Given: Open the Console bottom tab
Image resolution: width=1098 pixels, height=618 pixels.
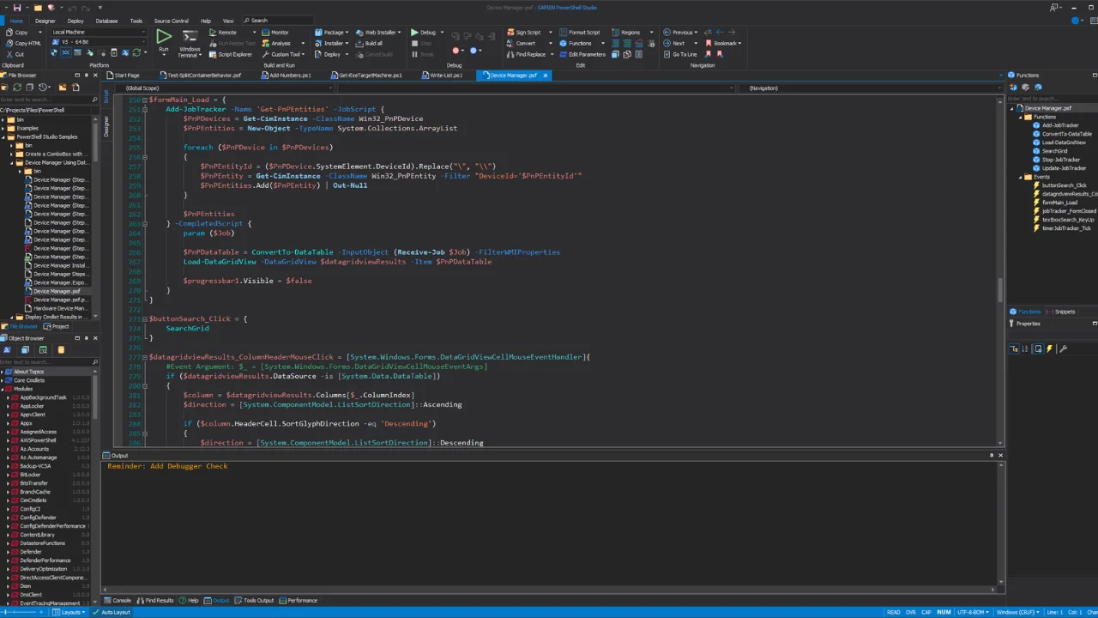Looking at the screenshot, I should click(118, 600).
